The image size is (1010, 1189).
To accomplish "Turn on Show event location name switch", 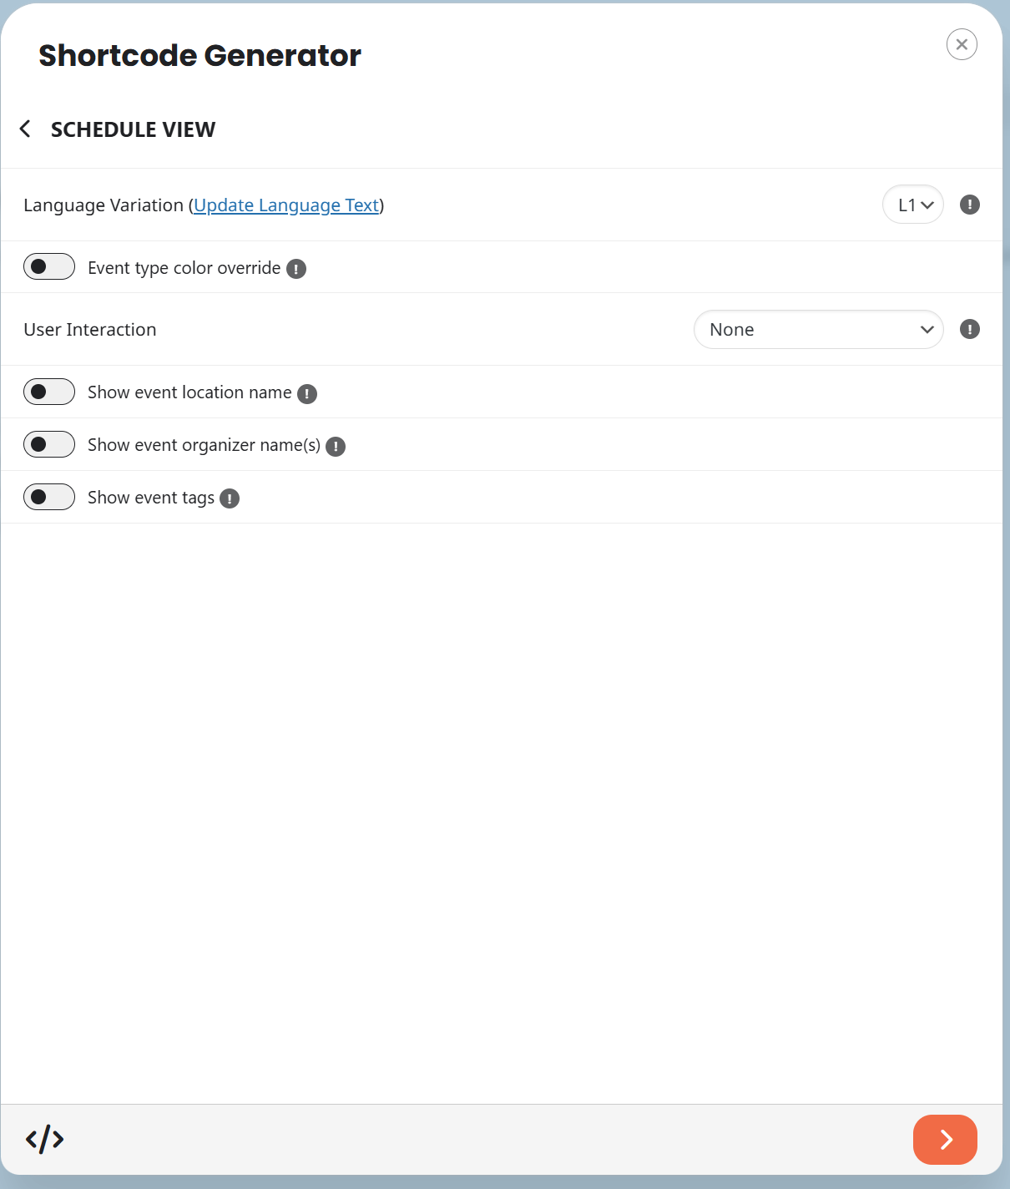I will (x=49, y=392).
